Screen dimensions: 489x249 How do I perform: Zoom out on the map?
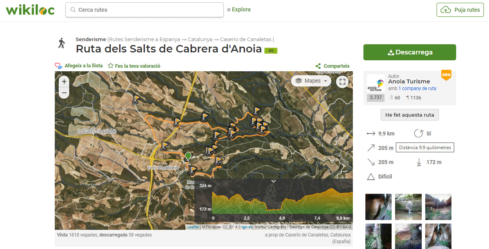[64, 93]
